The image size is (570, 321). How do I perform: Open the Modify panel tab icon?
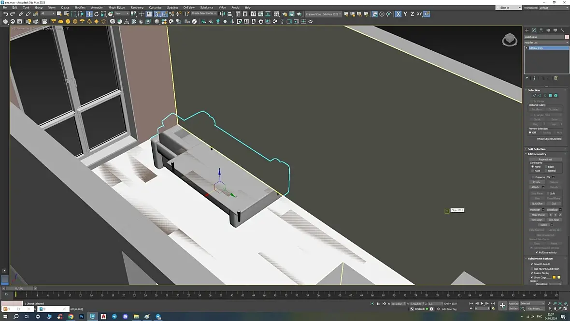pos(534,30)
